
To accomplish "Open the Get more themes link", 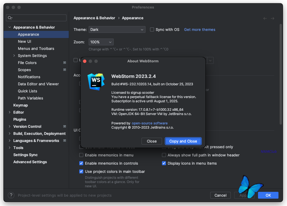I will point(199,29).
